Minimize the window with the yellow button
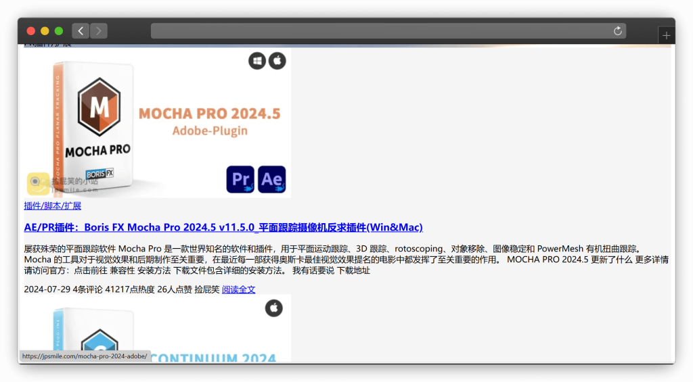This screenshot has height=382, width=693. 45,31
